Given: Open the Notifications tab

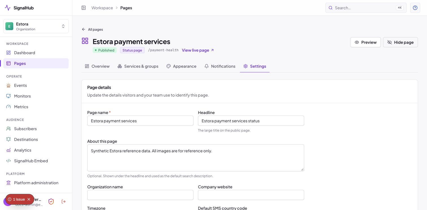Looking at the screenshot, I should pyautogui.click(x=220, y=66).
